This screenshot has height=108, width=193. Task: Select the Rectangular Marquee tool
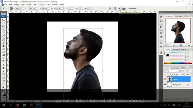pos(3,23)
